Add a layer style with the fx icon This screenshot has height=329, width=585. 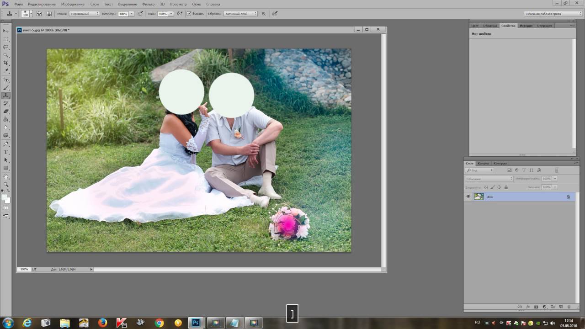click(x=528, y=307)
